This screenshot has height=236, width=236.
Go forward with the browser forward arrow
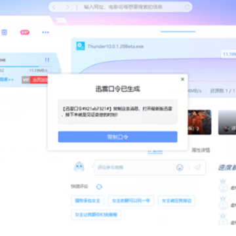68,7
